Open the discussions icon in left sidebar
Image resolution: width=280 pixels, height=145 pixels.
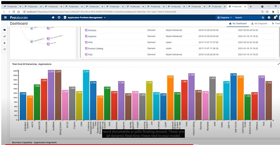pyautogui.click(x=5, y=36)
